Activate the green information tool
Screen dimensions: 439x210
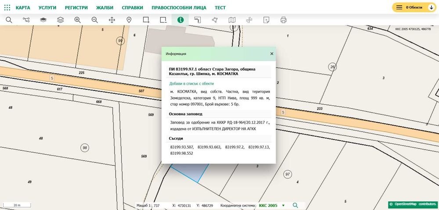click(180, 20)
